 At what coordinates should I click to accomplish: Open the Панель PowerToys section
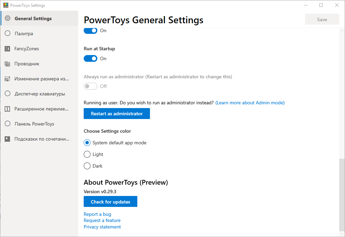pos(34,124)
